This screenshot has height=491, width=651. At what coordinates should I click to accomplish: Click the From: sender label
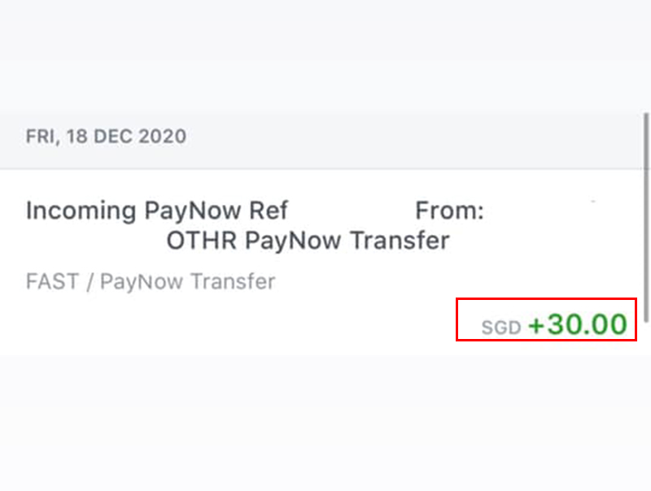pos(449,211)
